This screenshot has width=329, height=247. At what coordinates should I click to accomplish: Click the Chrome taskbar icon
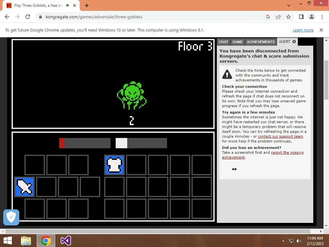tap(46, 241)
